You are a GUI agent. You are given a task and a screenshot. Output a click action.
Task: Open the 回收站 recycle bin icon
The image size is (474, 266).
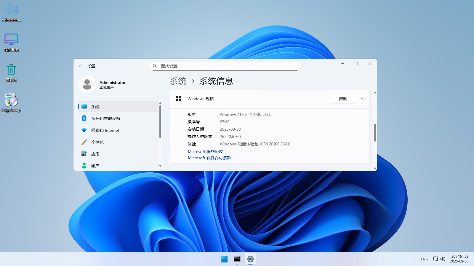tap(11, 73)
